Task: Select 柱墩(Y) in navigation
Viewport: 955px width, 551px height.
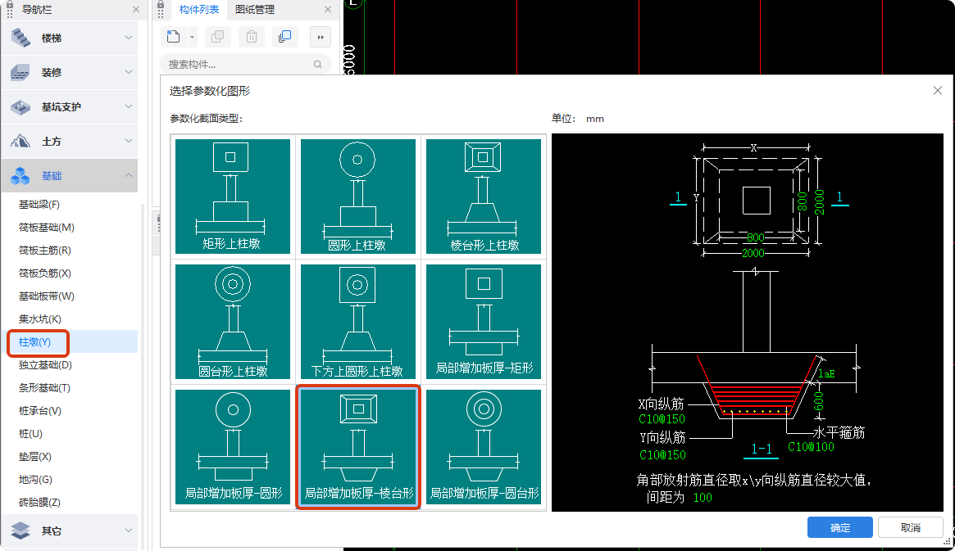Action: (70, 341)
